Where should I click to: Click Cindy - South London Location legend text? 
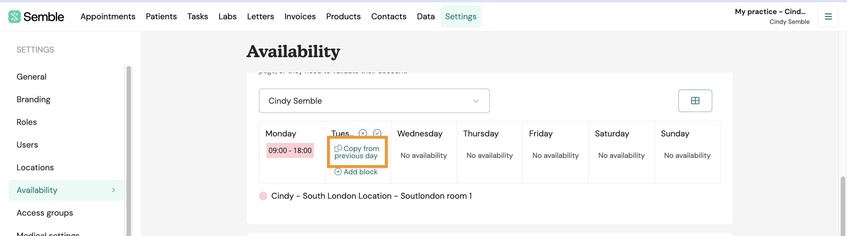pyautogui.click(x=371, y=196)
